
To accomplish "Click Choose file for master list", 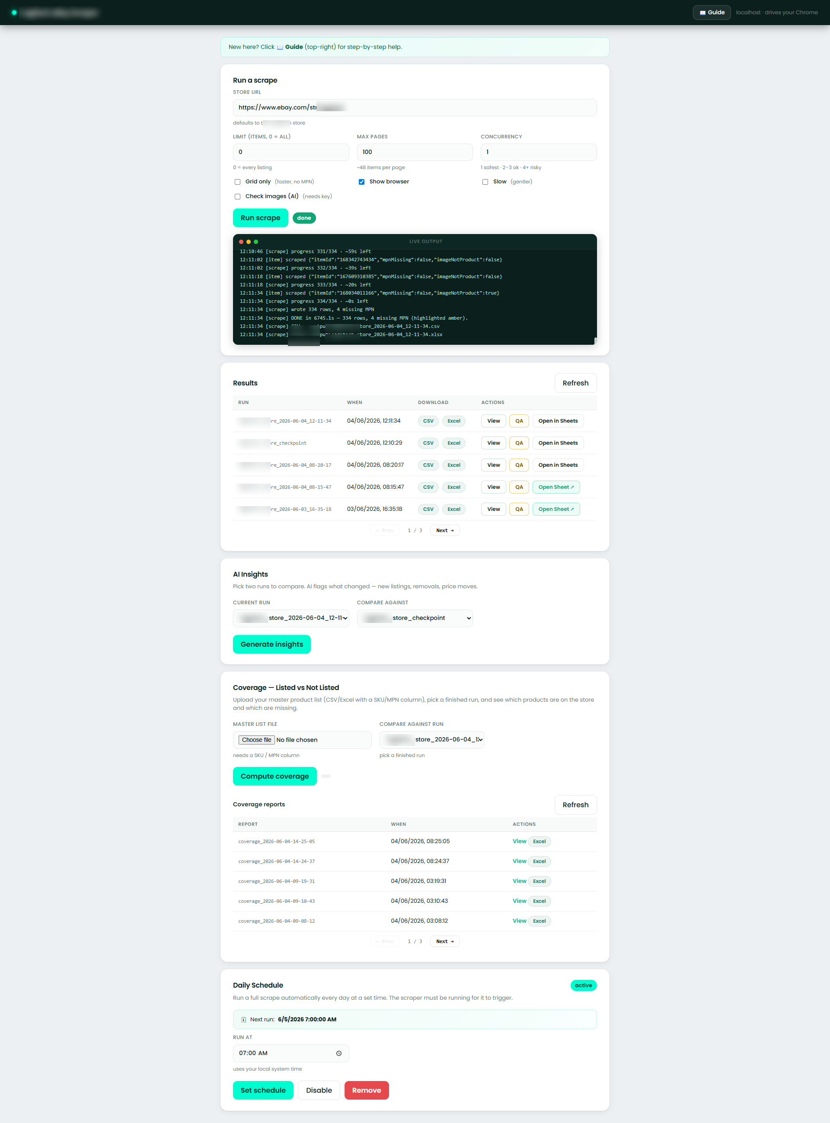I will (256, 740).
